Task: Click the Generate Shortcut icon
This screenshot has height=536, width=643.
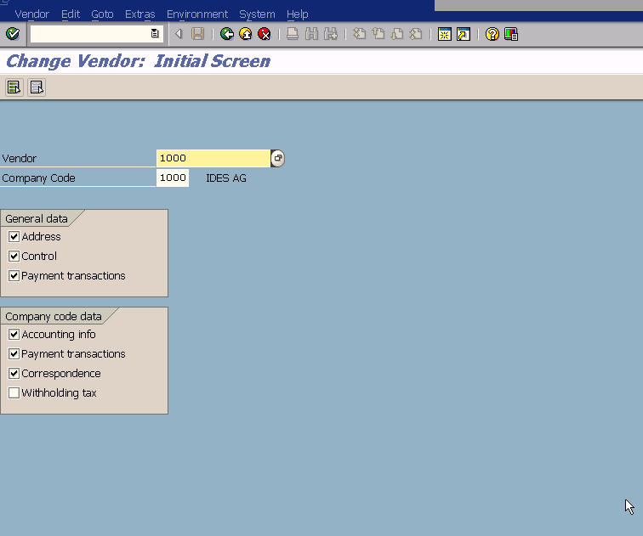Action: 464,34
